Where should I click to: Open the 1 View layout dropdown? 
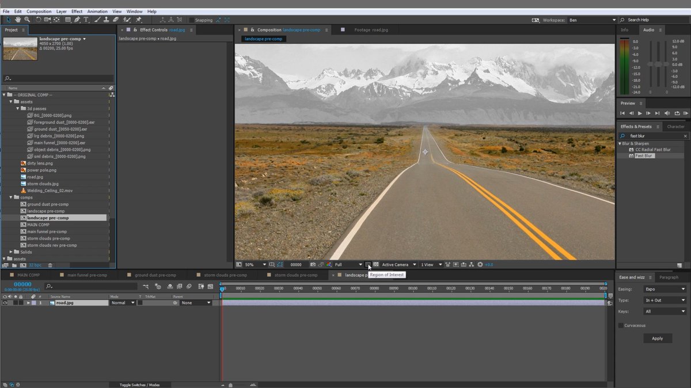pos(431,264)
